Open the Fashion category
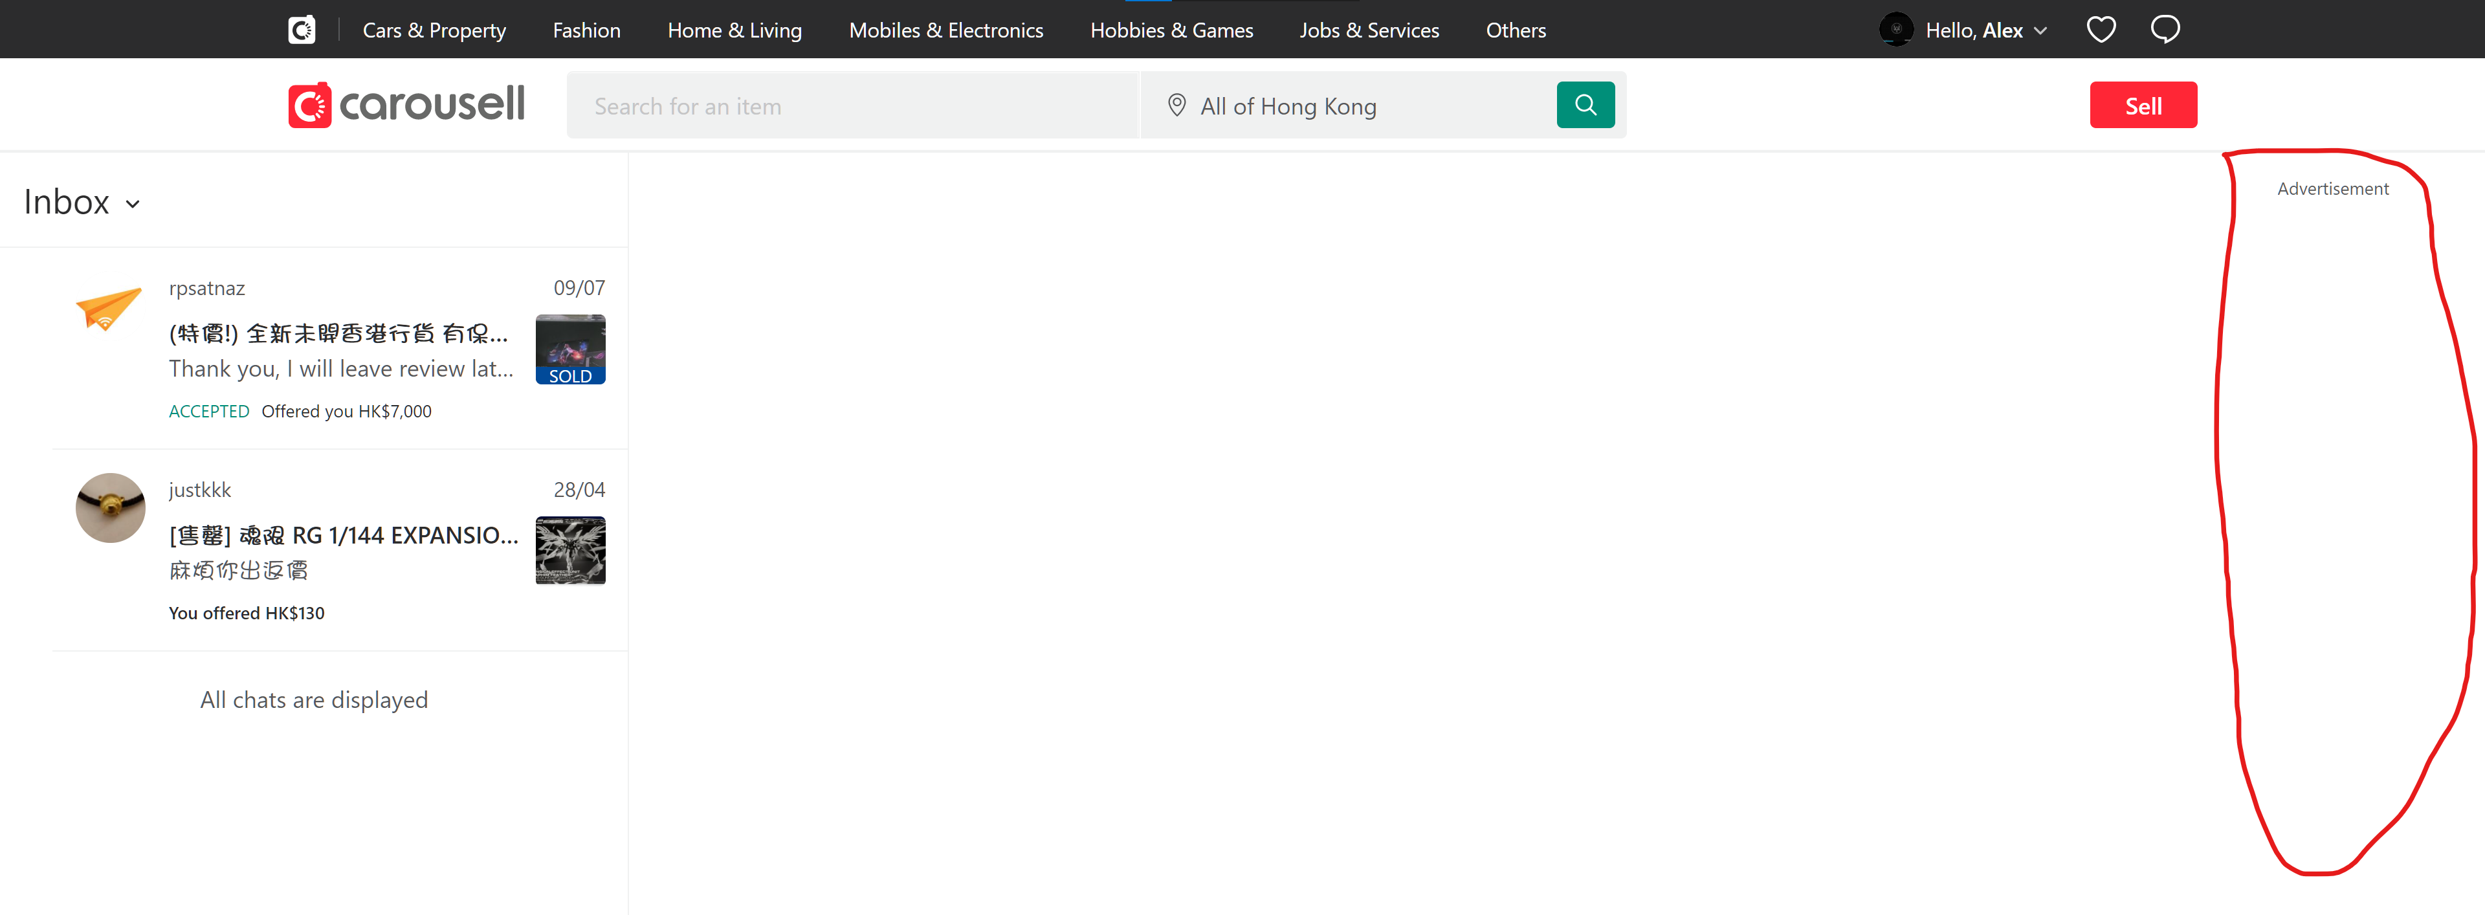2485x915 pixels. (586, 30)
